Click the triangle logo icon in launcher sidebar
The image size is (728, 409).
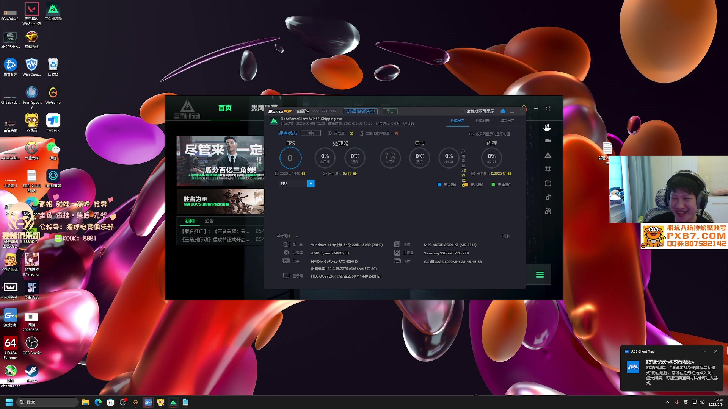[x=548, y=155]
